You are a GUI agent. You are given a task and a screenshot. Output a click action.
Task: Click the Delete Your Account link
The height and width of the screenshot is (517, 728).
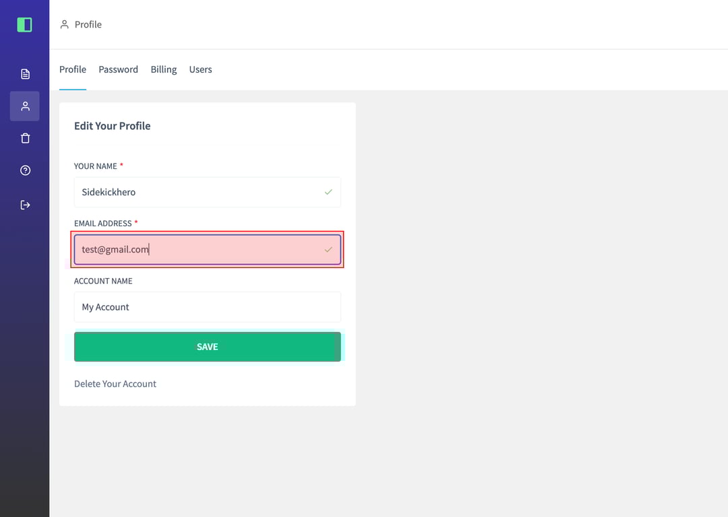click(115, 384)
